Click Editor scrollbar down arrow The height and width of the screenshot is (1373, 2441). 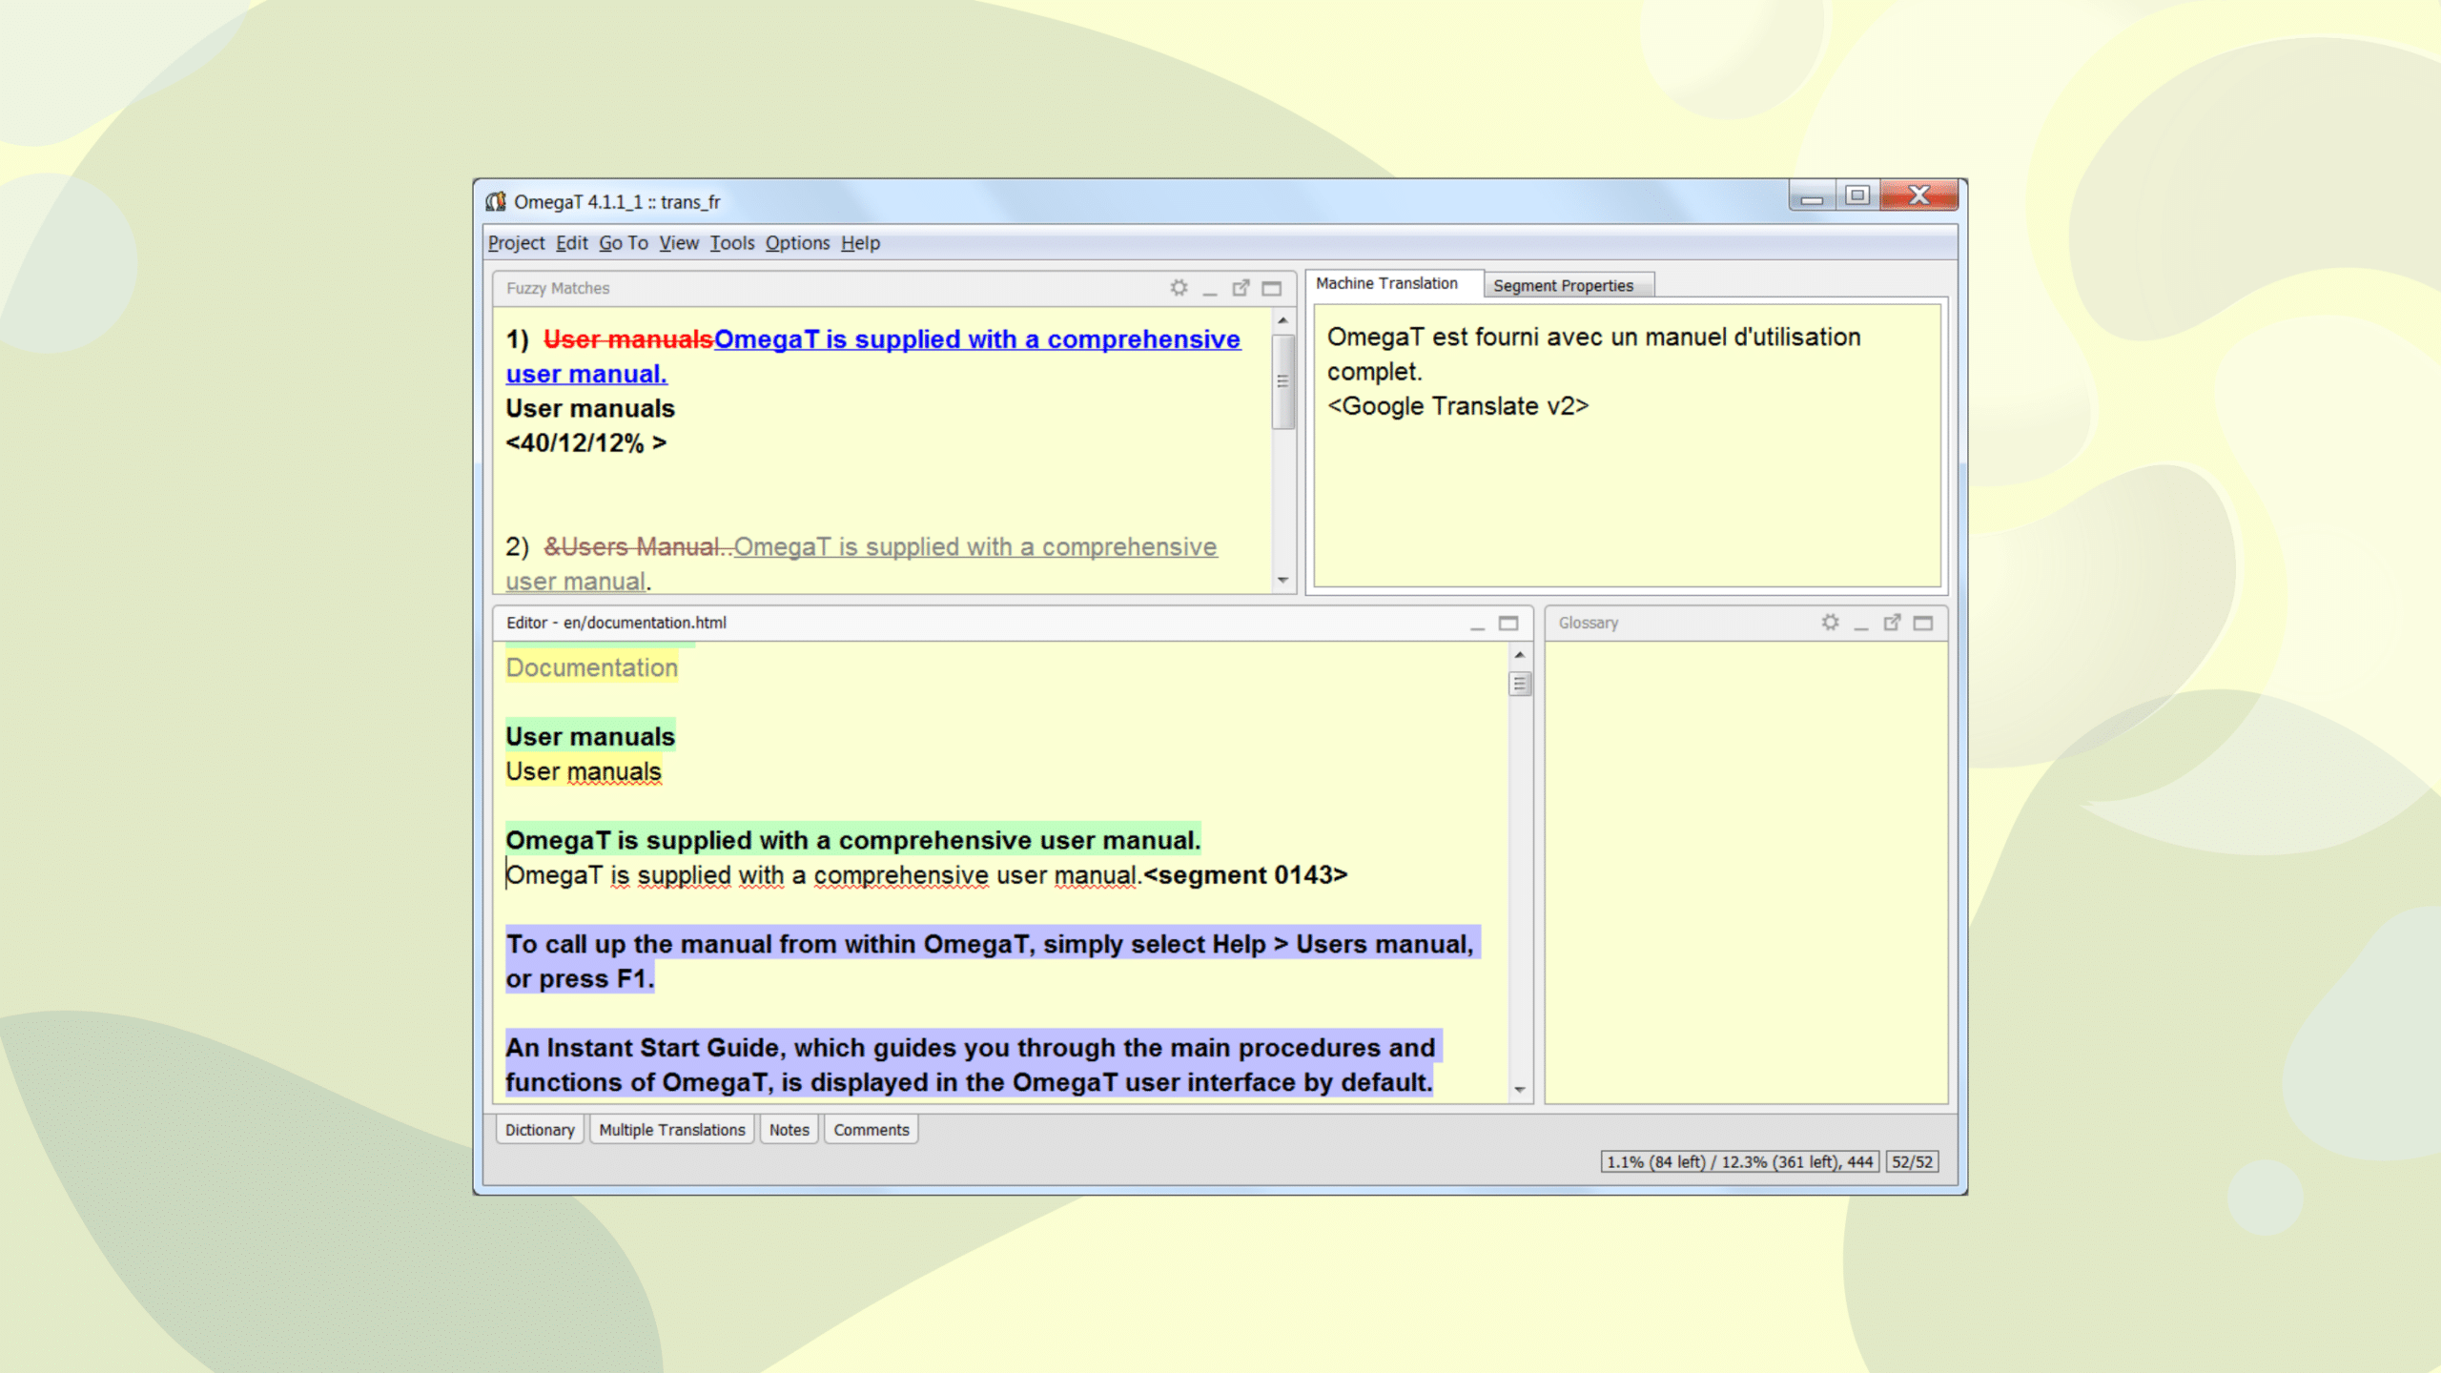click(x=1520, y=1089)
